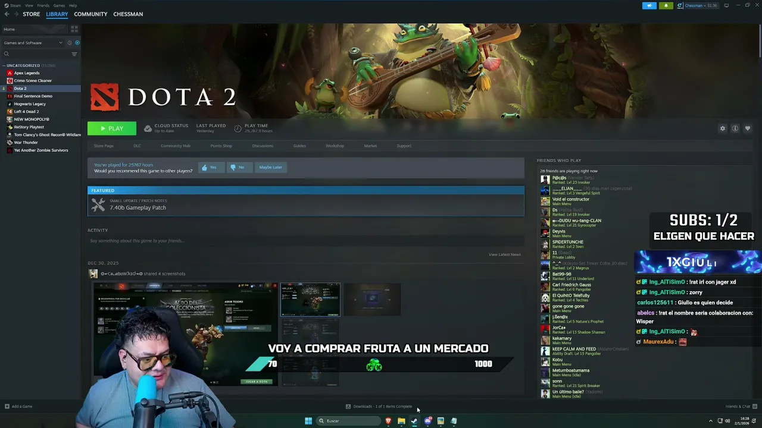Click Maybe Later on recommendation prompt
Viewport: 762px width, 428px height.
coord(270,168)
